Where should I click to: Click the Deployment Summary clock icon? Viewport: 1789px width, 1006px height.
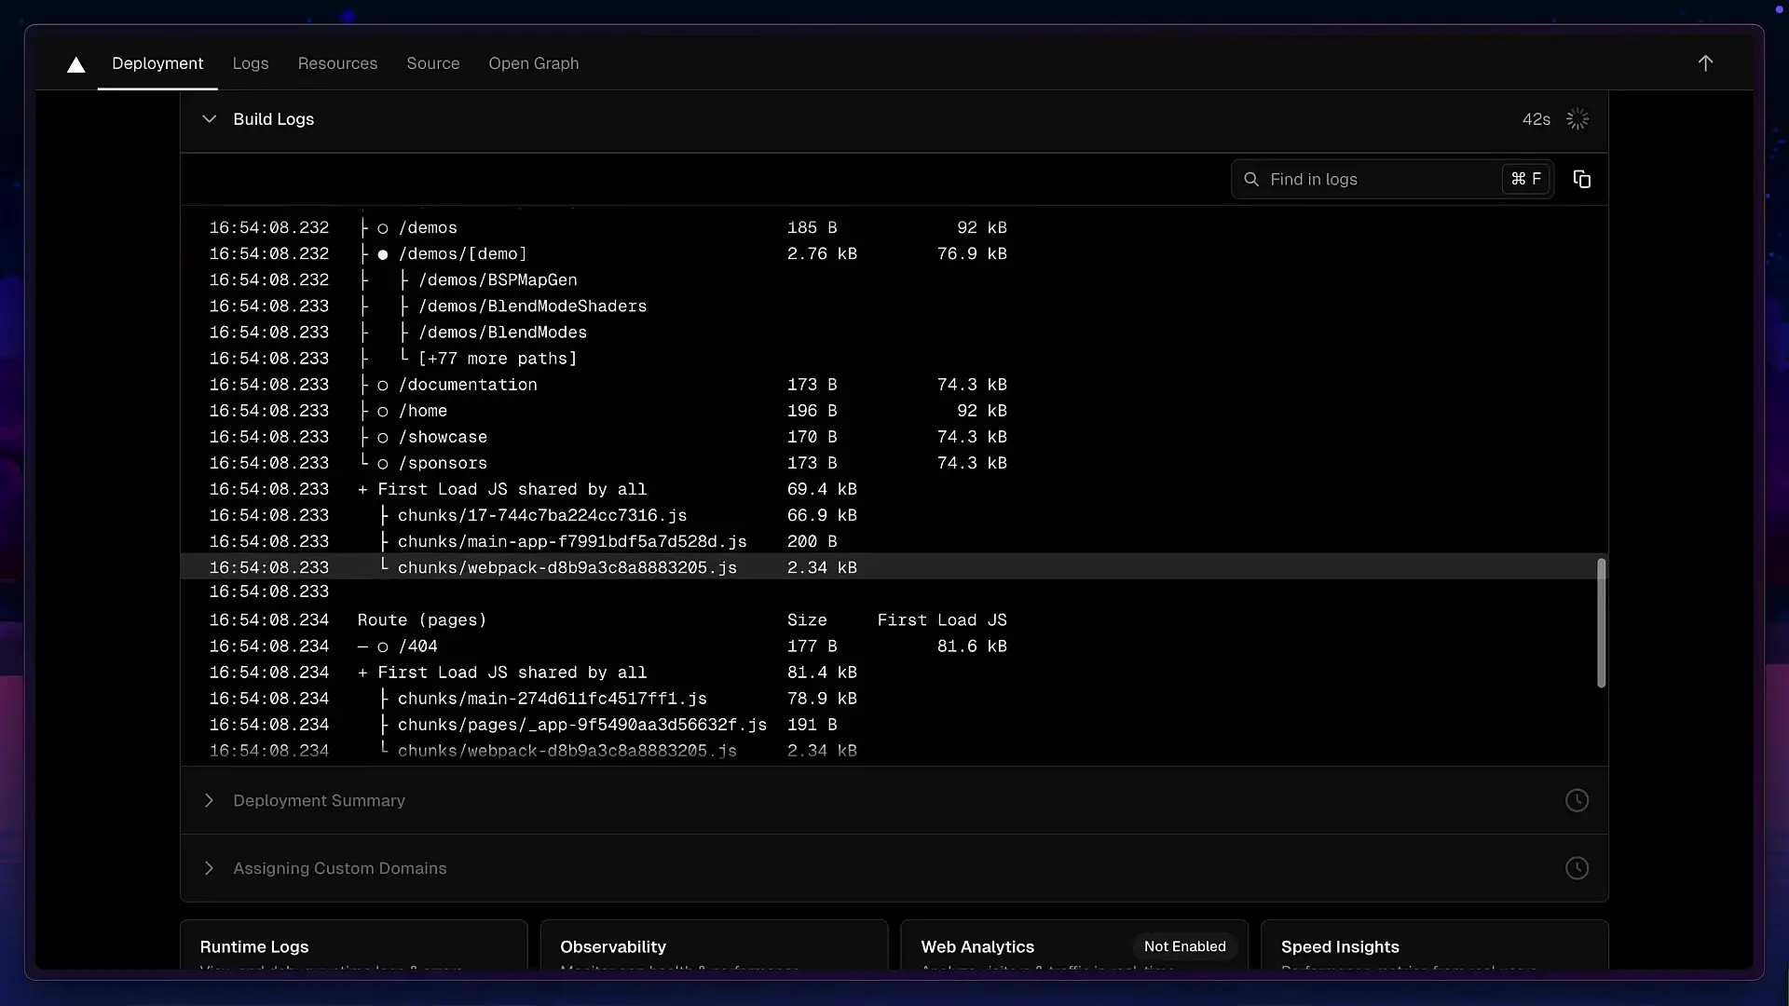(1577, 800)
